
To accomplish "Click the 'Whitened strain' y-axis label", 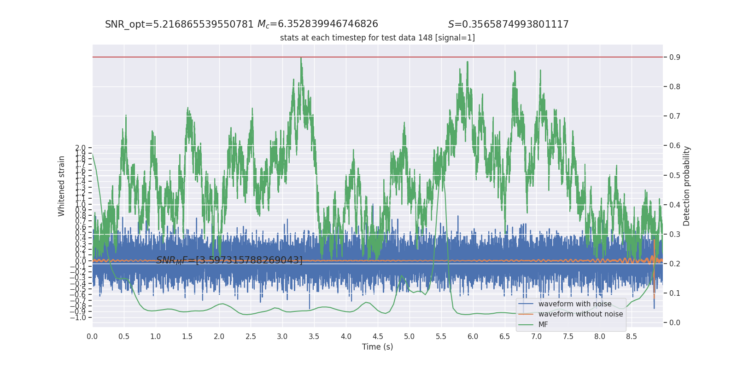I will click(x=61, y=186).
